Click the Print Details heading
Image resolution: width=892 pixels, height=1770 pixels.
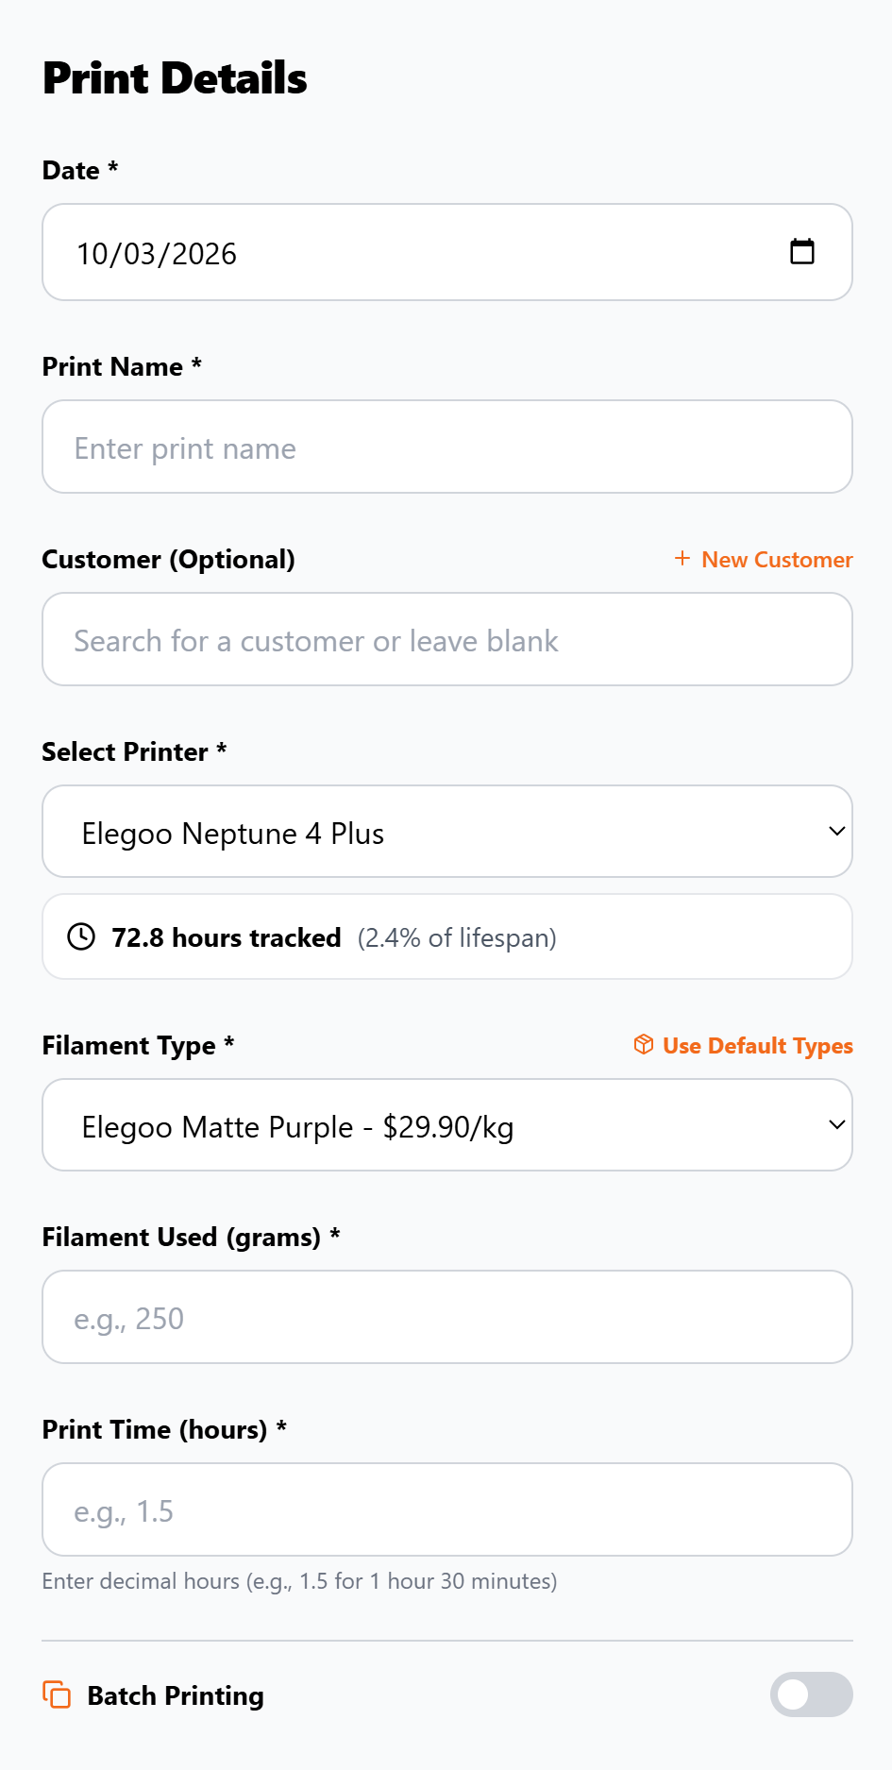[x=174, y=78]
